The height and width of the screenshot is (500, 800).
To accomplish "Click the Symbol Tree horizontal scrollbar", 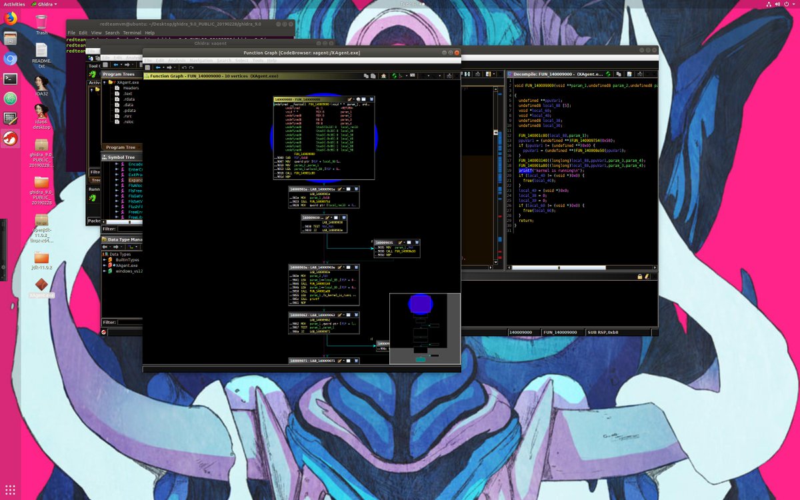I will [123, 222].
